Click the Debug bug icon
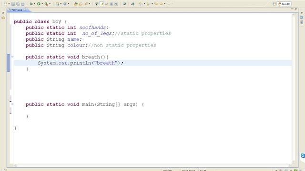The height and width of the screenshot is (171, 305). pos(31,4)
